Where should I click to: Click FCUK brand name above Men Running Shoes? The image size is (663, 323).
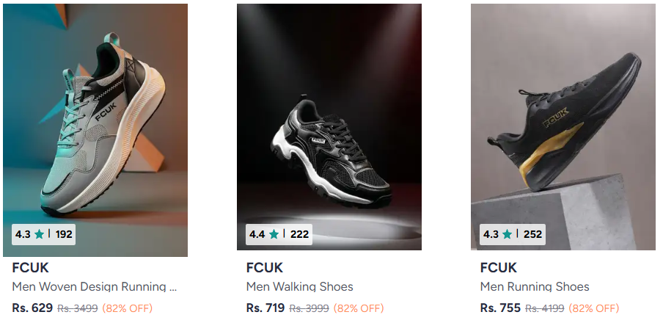[x=499, y=267]
